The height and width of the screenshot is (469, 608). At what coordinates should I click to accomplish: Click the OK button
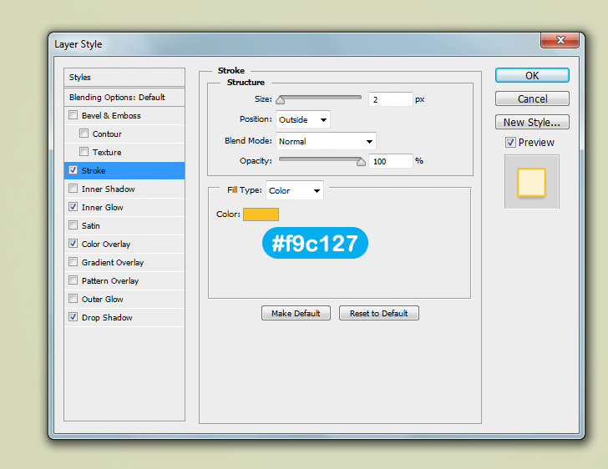tap(532, 75)
